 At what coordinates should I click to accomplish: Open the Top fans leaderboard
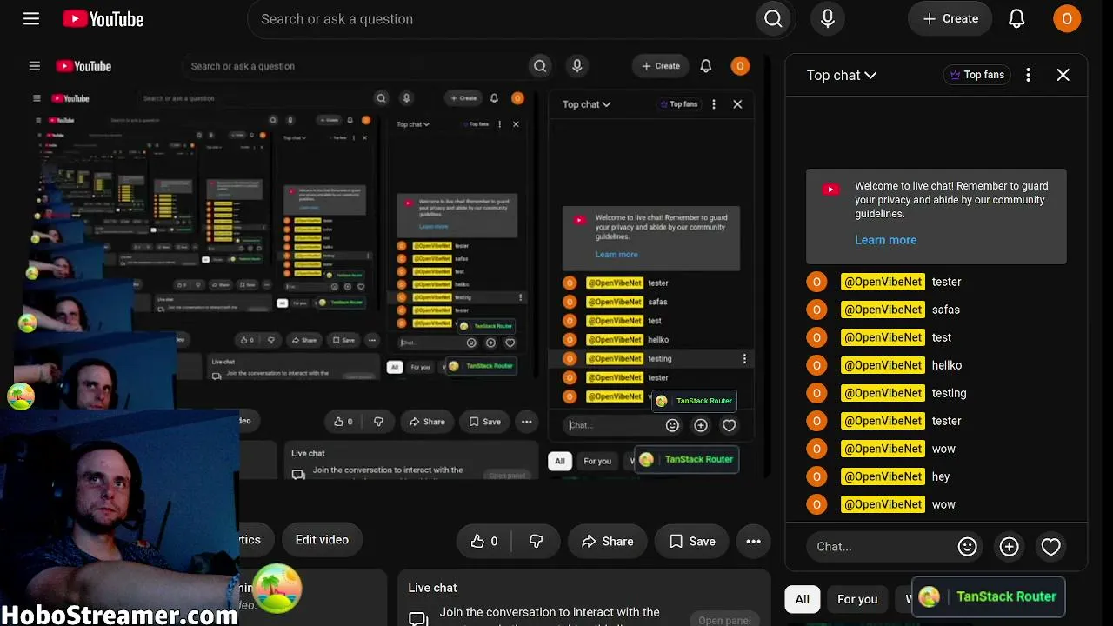(x=977, y=75)
